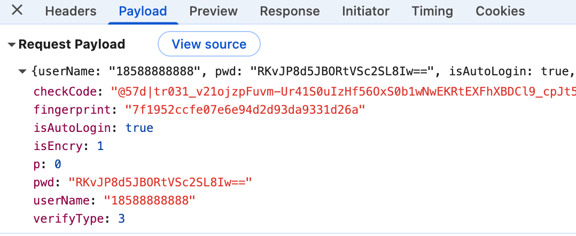The height and width of the screenshot is (236, 576).
Task: Collapse the payload object tree arrow
Action: 22,71
